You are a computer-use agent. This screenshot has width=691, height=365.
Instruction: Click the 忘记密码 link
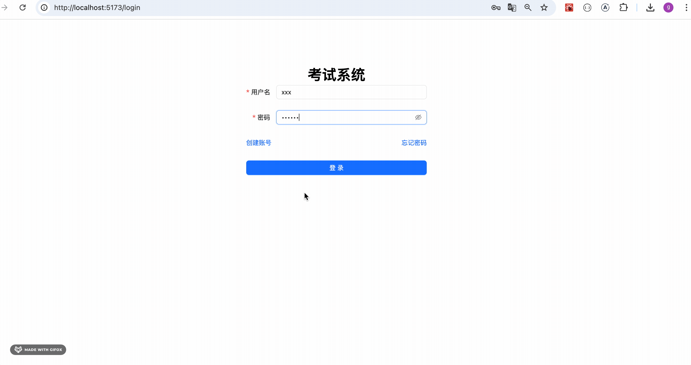click(x=414, y=143)
